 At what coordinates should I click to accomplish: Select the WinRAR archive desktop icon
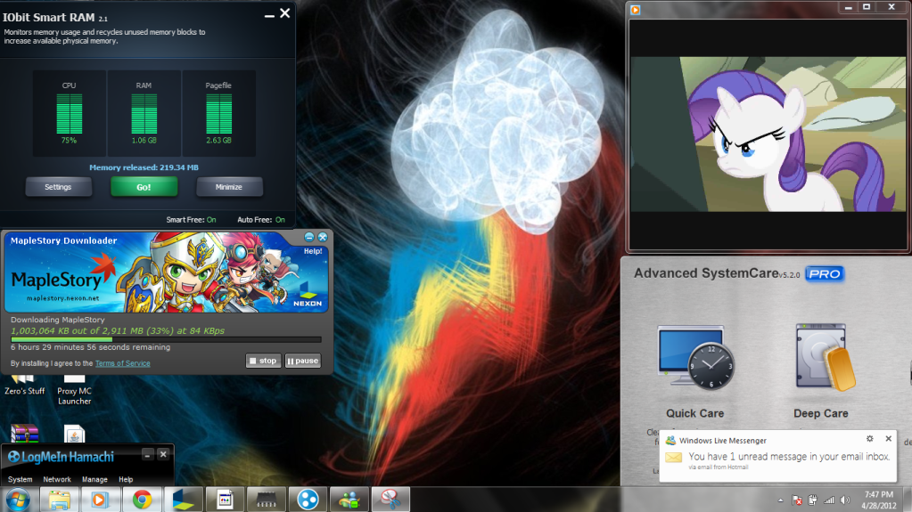tap(24, 434)
